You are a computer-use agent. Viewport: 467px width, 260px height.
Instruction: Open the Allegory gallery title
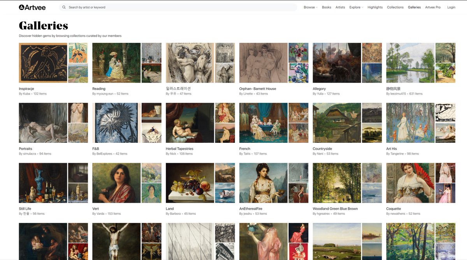pos(319,89)
